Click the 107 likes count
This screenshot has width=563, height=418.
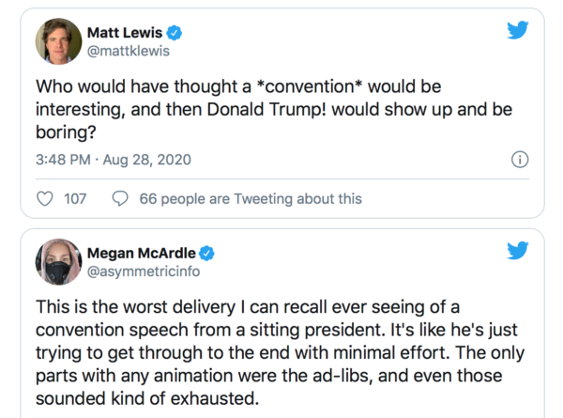click(x=75, y=198)
